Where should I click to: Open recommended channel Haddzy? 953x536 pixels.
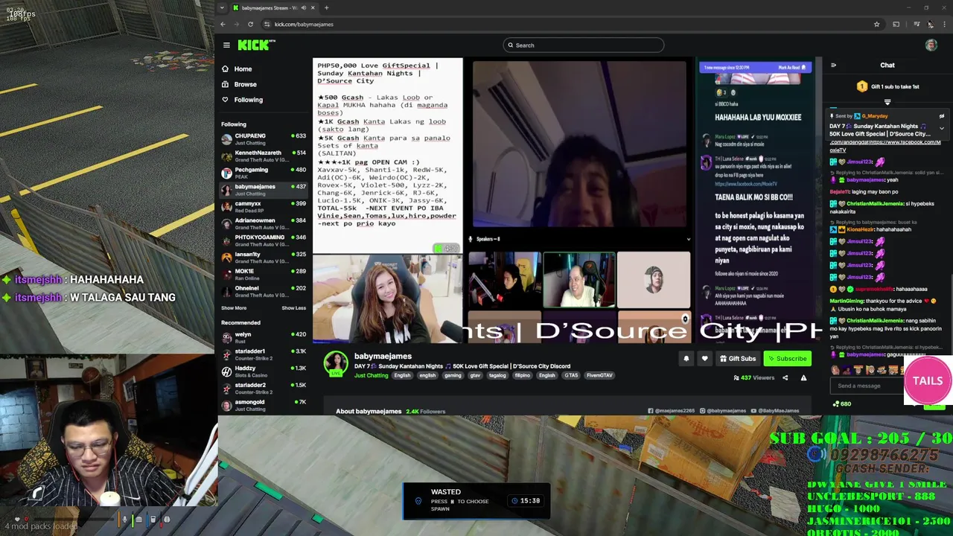click(x=264, y=371)
